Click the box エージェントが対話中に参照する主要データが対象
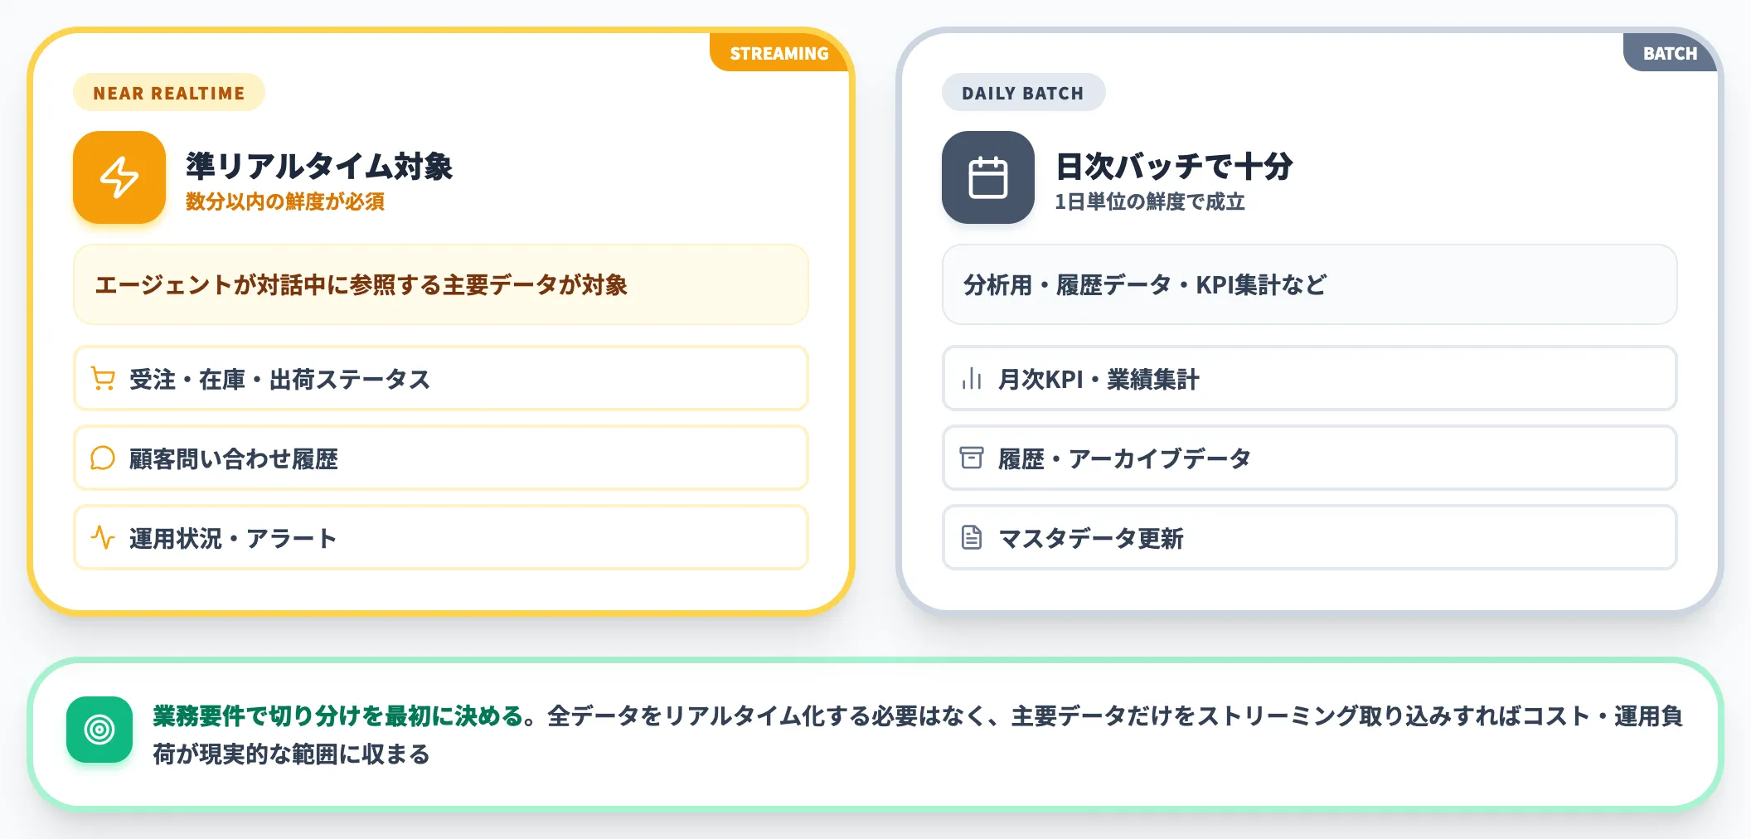Image resolution: width=1751 pixels, height=839 pixels. (441, 284)
